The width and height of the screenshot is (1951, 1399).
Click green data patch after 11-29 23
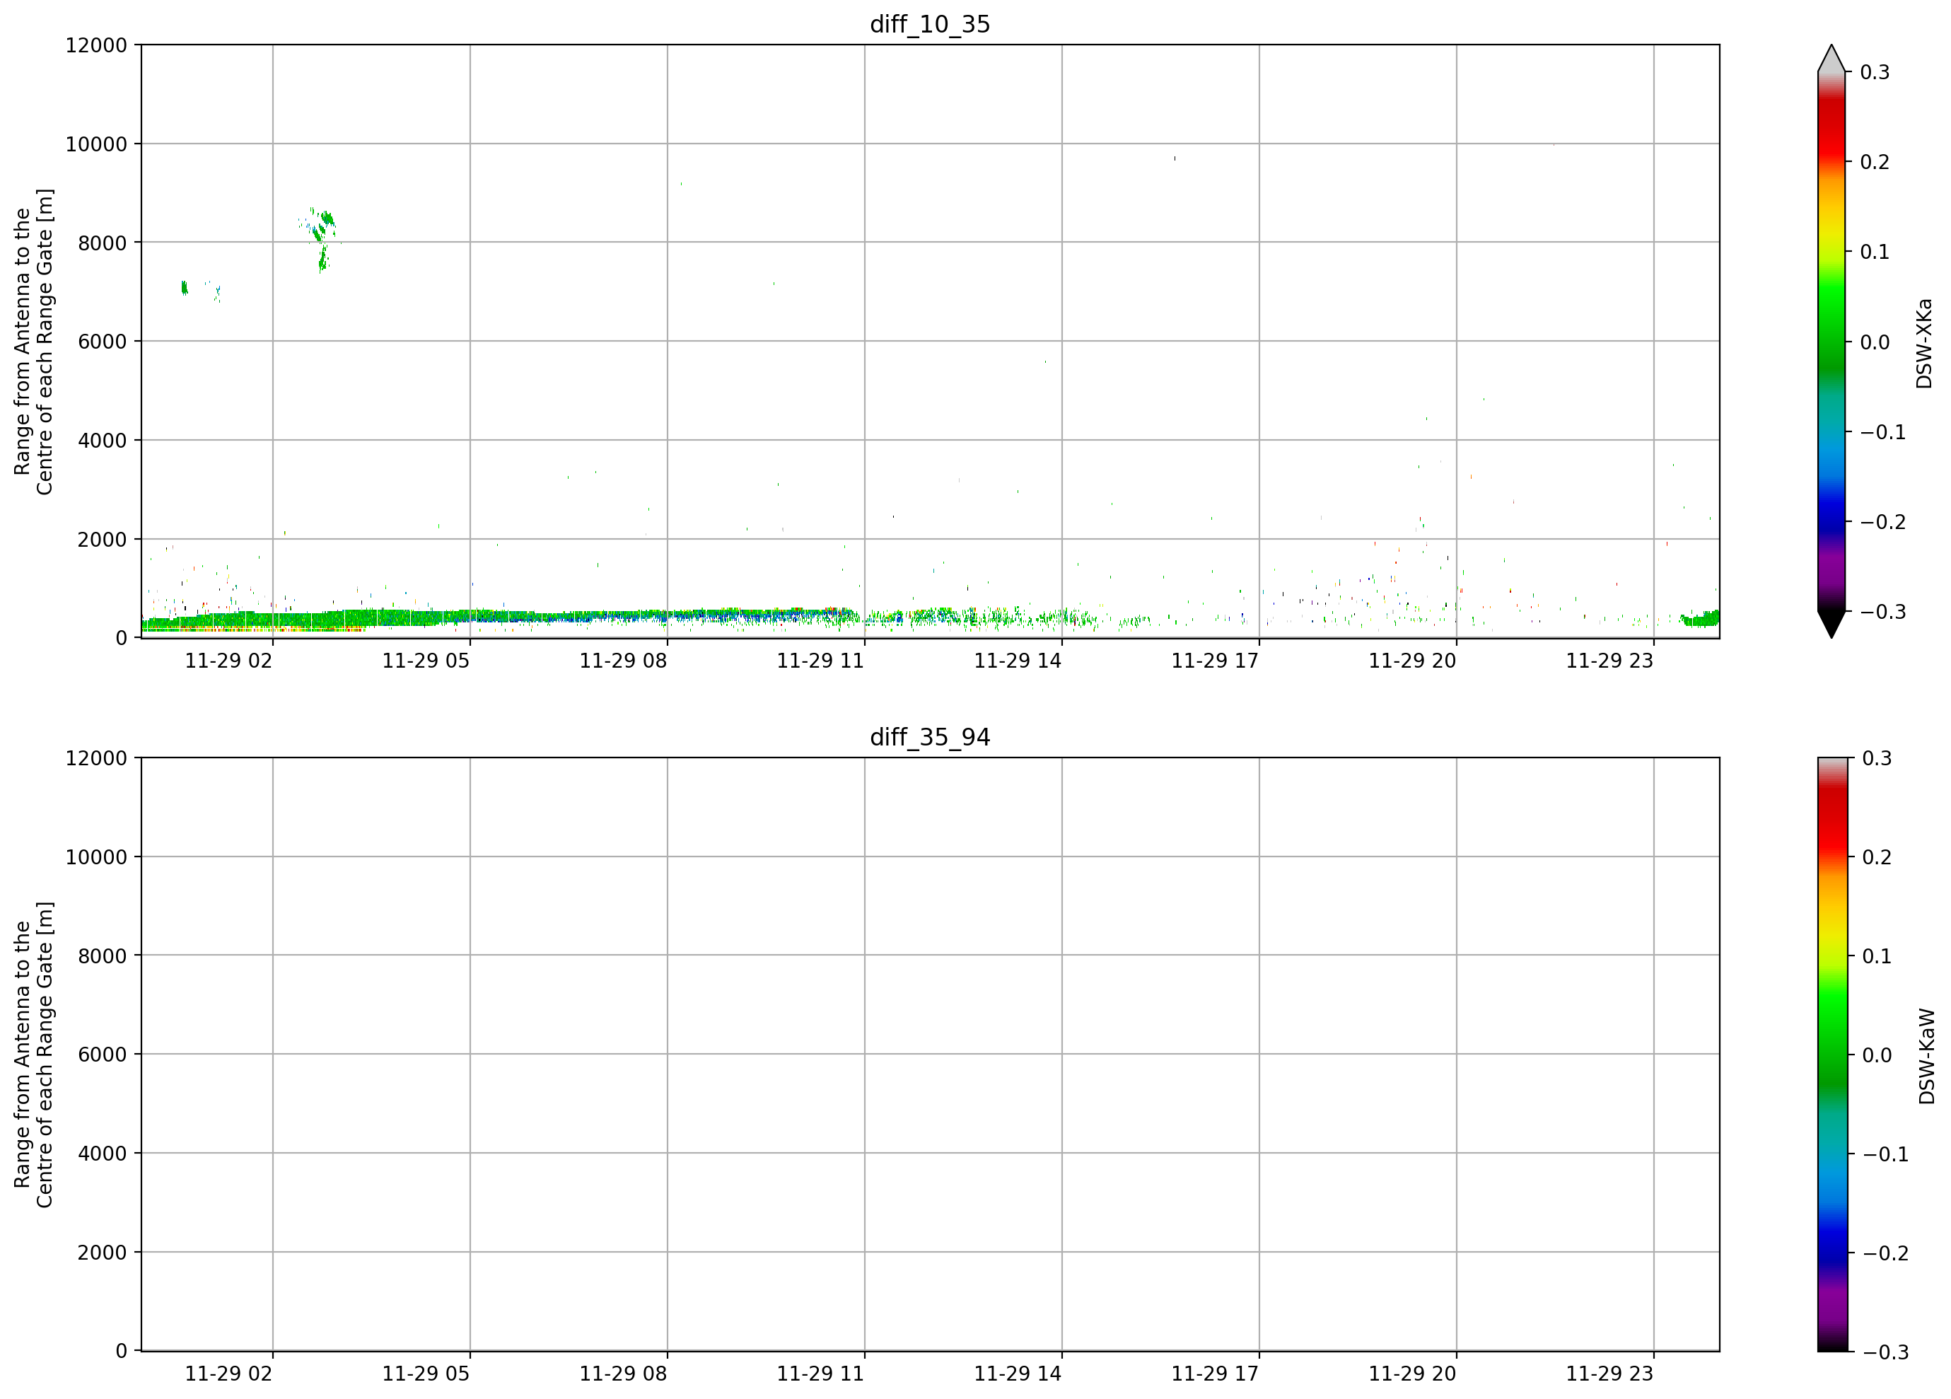pyautogui.click(x=1699, y=619)
